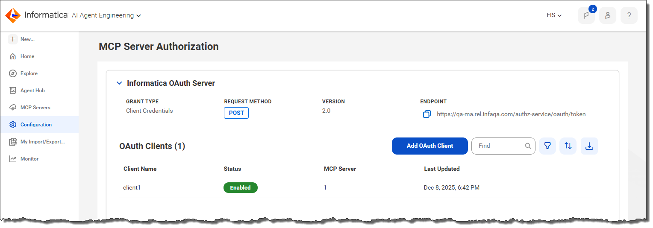This screenshot has height=228, width=653.
Task: Click the Client Credentials grant type value
Action: (x=150, y=111)
